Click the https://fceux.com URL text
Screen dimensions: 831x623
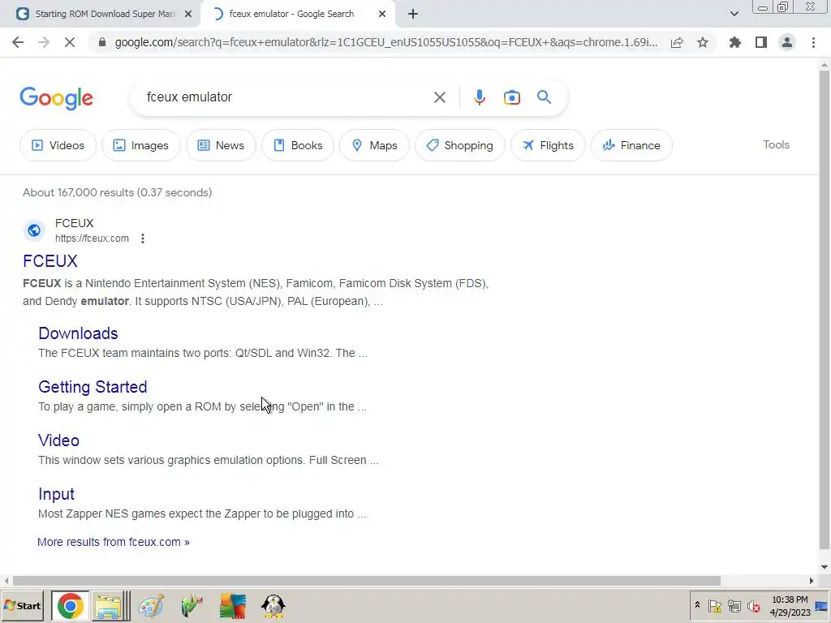click(x=92, y=238)
